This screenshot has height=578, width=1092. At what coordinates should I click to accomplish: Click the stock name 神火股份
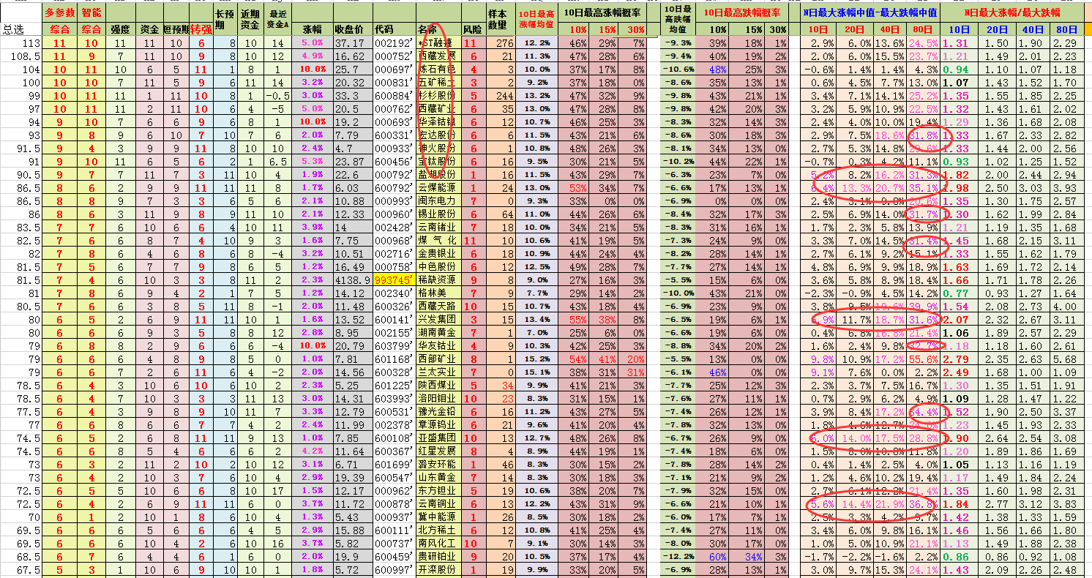(438, 149)
